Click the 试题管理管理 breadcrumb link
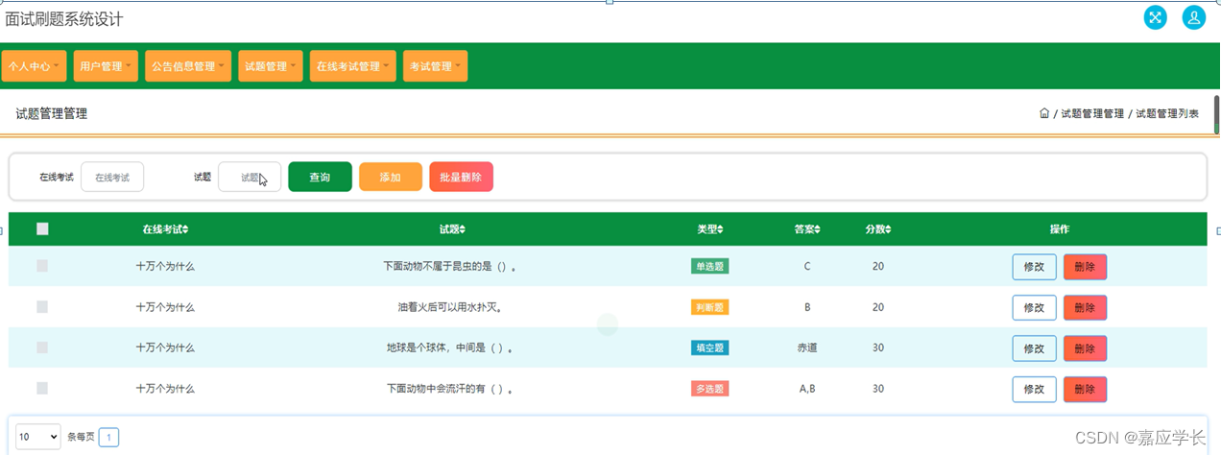Screen dimensions: 1221x455 pos(1092,113)
